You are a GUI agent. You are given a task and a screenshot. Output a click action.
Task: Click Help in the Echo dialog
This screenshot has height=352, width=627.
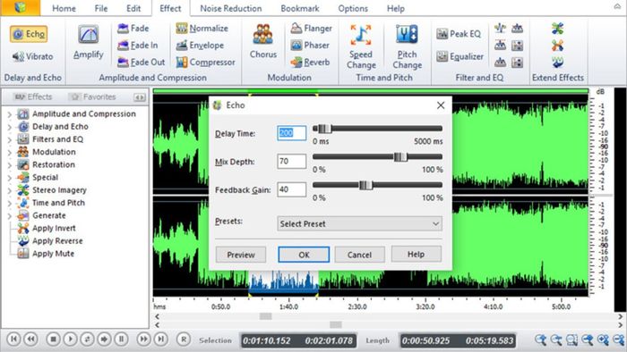[416, 254]
